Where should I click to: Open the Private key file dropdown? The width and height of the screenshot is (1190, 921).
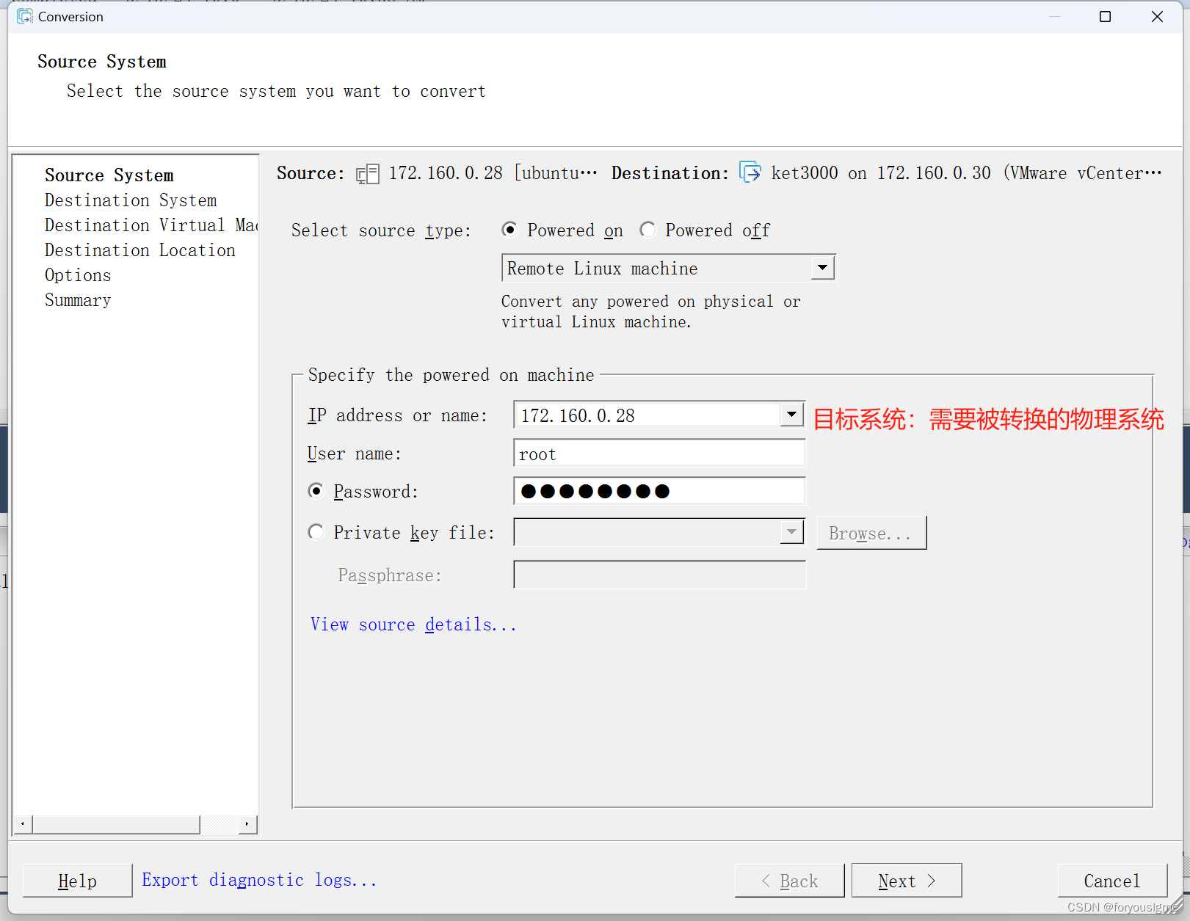[791, 531]
